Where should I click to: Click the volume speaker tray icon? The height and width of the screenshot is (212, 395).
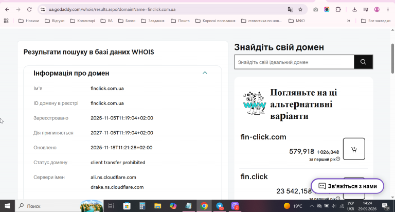coord(334,206)
